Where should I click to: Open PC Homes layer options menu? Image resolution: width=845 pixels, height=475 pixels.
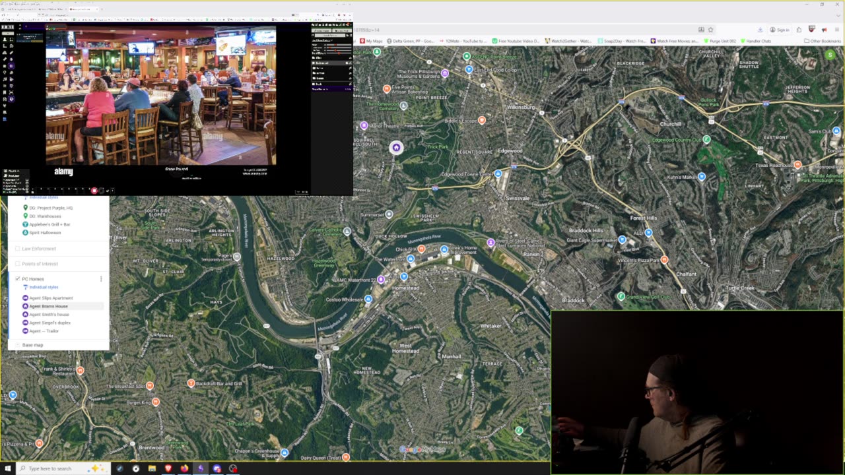click(x=101, y=279)
